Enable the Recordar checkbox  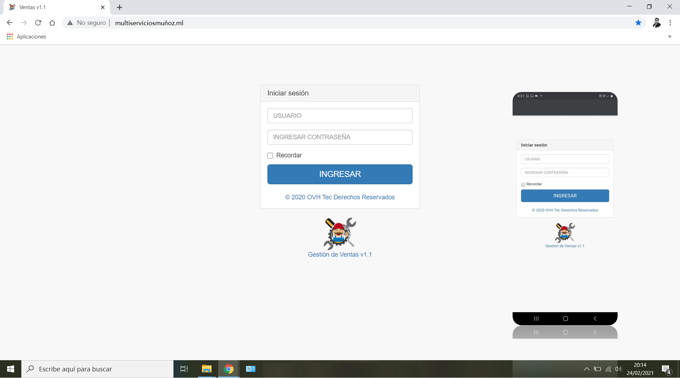click(270, 155)
